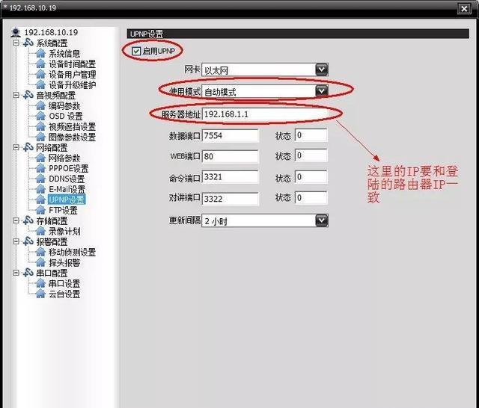Click the house icon beside OSD 设置
The image size is (479, 408).
tap(40, 116)
